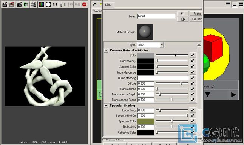Click the Incandescence map checker button
This screenshot has width=244, height=145.
[x=193, y=72]
